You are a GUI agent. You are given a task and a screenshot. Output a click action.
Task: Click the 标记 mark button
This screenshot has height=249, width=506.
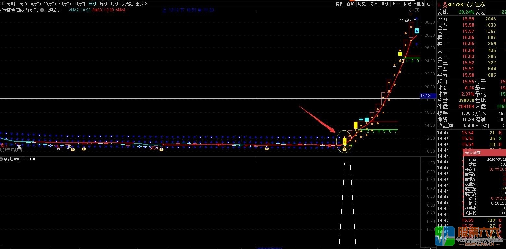(407, 4)
